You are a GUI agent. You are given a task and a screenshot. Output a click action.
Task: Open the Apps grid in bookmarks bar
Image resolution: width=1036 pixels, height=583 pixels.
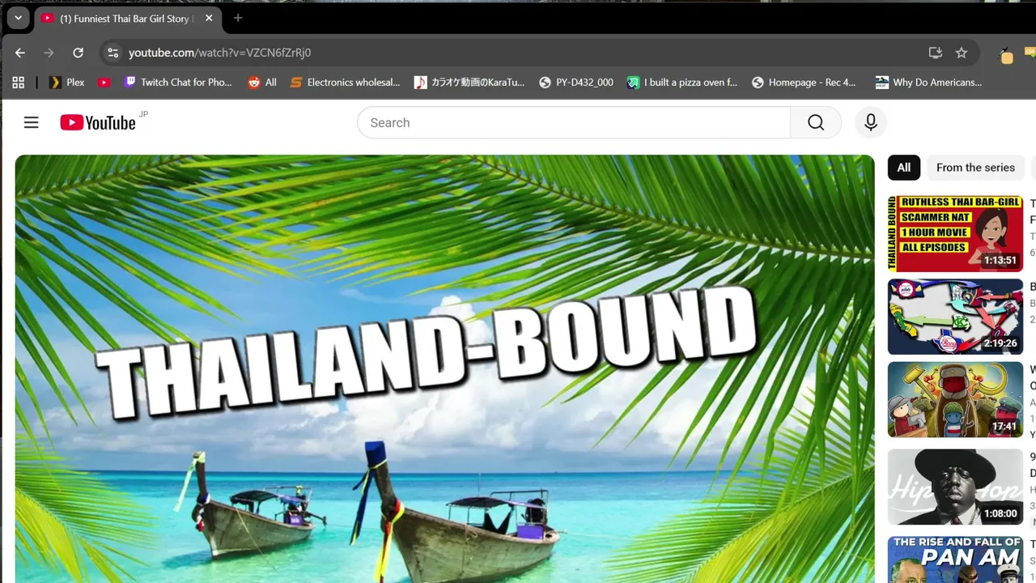point(19,82)
